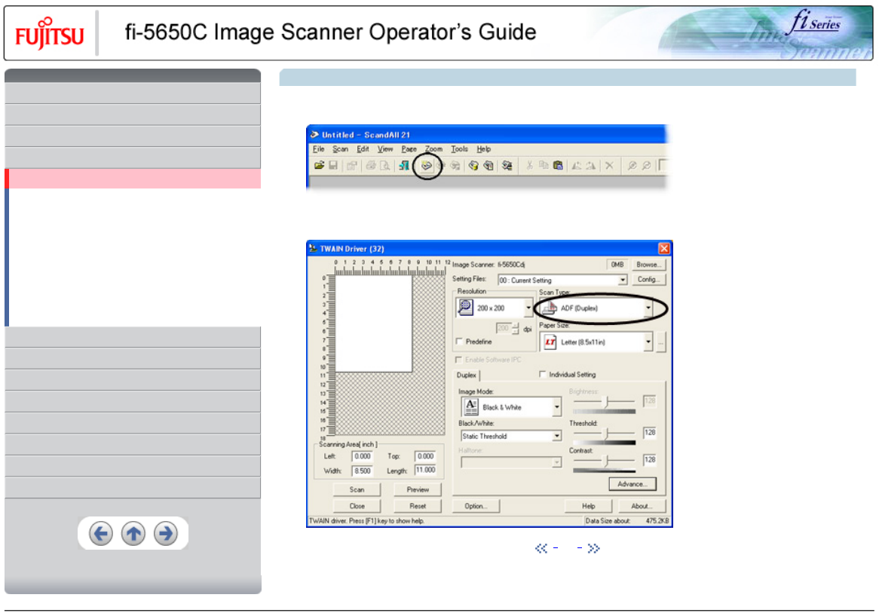Image resolution: width=879 pixels, height=613 pixels.
Task: Print preview icon in ScandAll toolbar
Action: pos(385,165)
